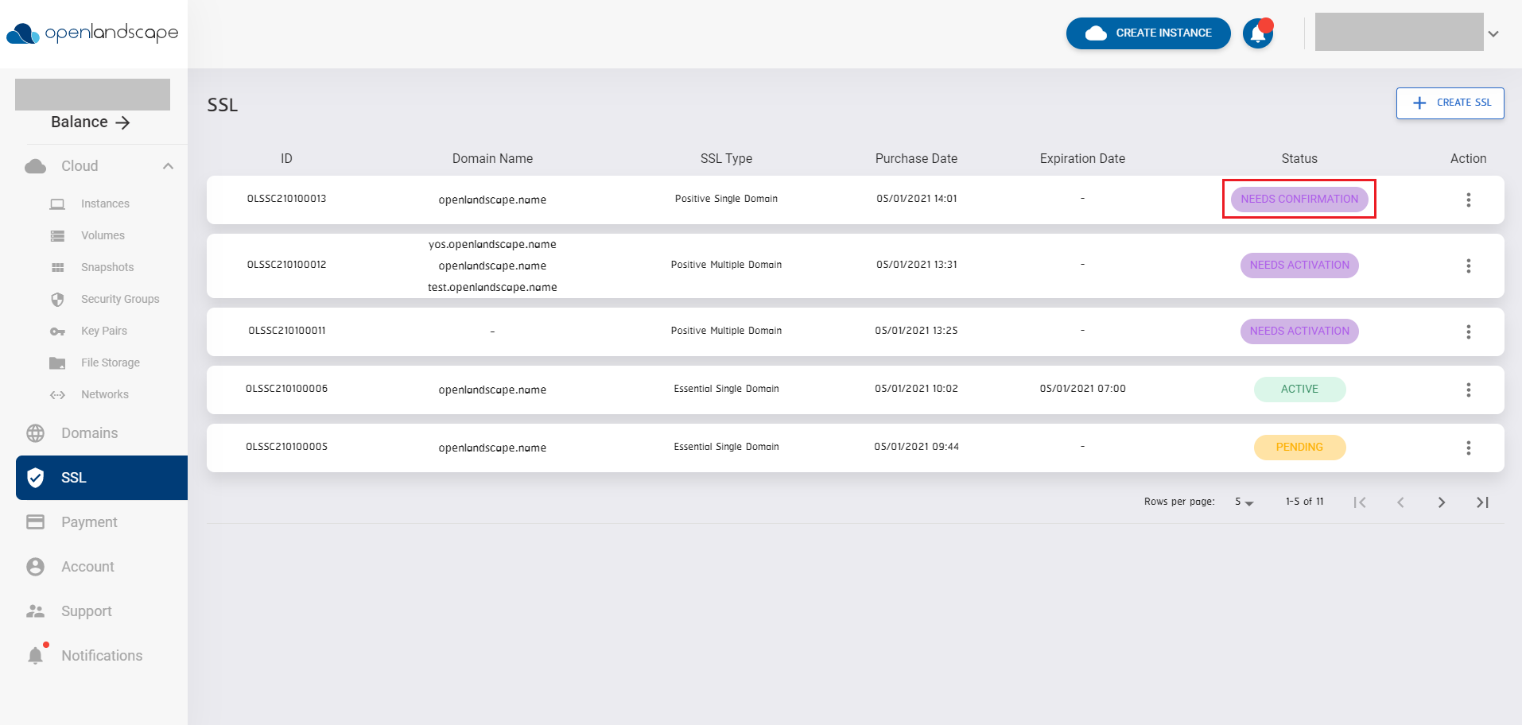
Task: Click the CREATE INSTANCE button
Action: [1147, 33]
